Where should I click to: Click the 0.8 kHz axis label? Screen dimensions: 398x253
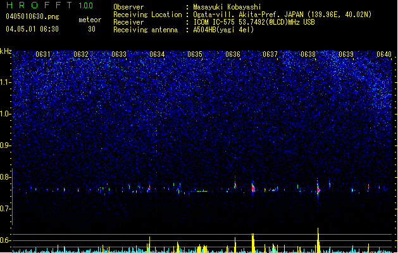5,177
